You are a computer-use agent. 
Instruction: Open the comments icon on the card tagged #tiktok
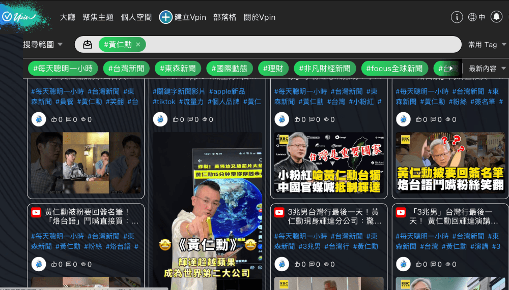point(190,119)
